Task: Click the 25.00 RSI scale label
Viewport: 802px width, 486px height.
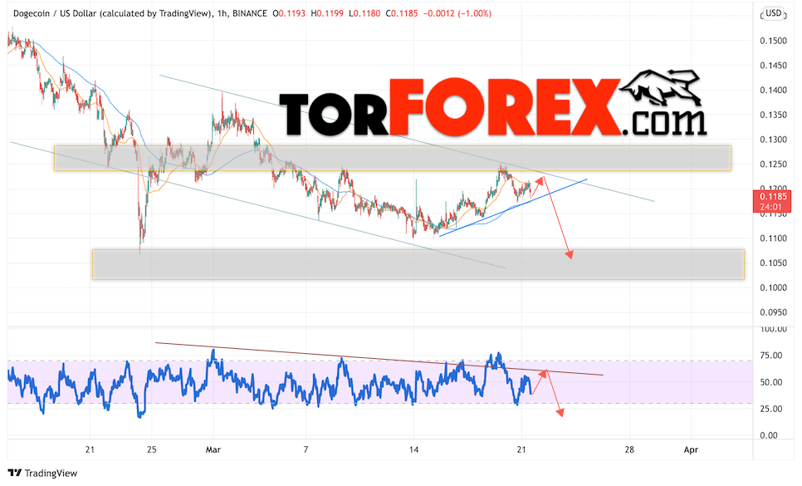Action: (x=770, y=409)
